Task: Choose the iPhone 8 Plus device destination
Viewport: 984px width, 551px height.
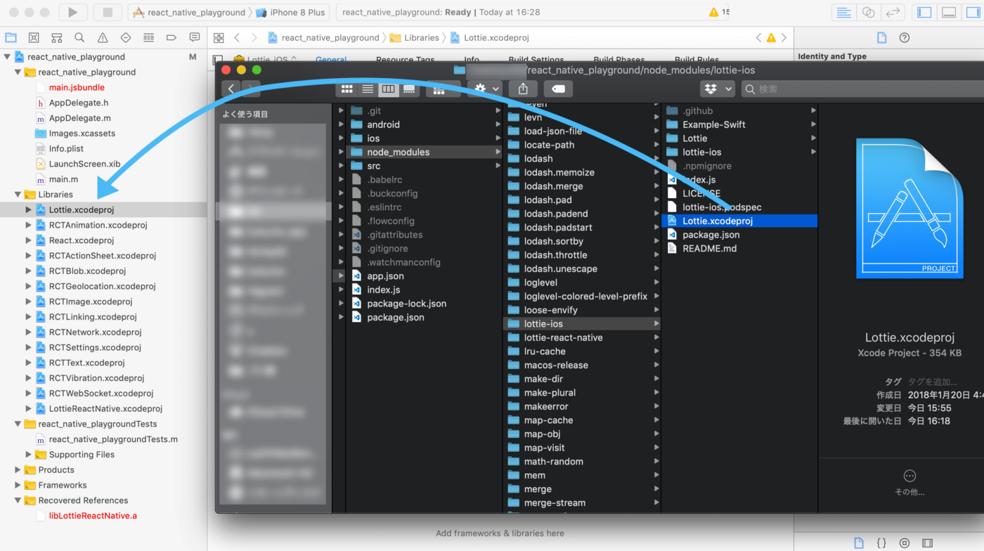Action: click(x=291, y=12)
